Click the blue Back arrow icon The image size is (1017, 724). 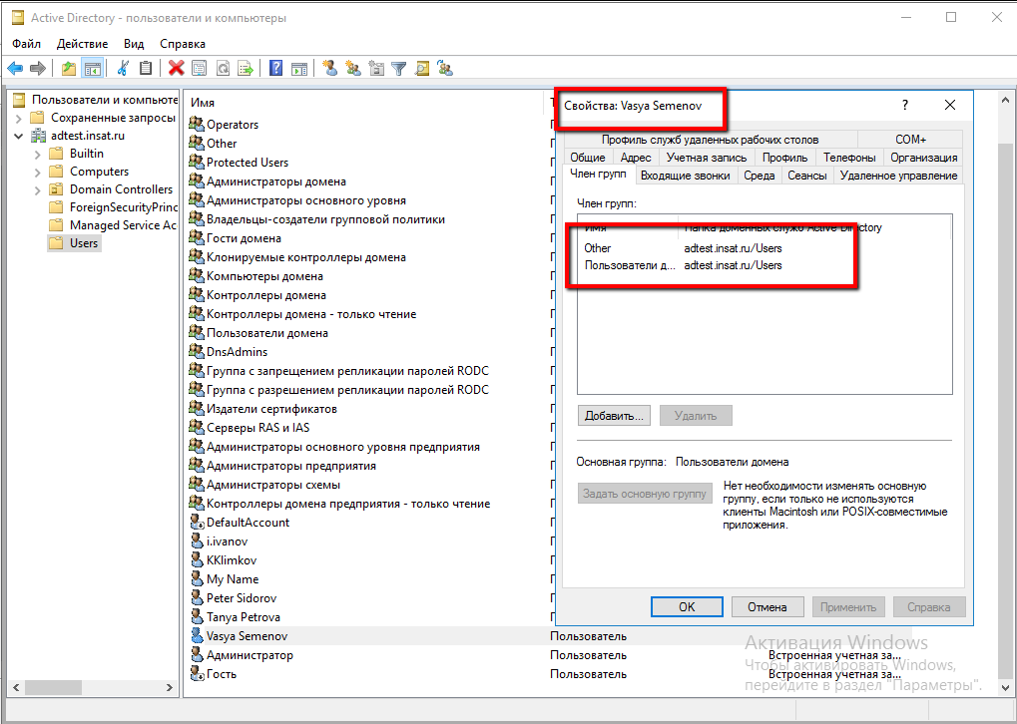(15, 68)
